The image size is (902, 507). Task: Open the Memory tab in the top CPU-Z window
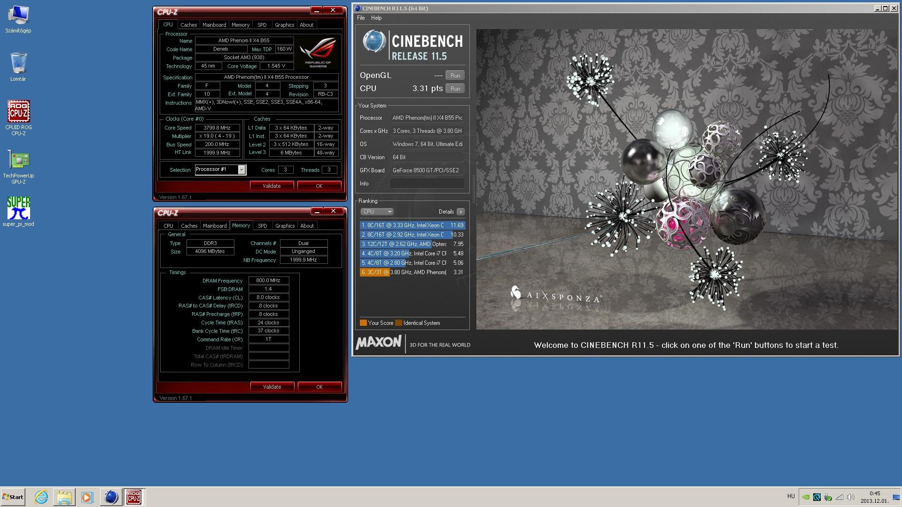pyautogui.click(x=241, y=25)
